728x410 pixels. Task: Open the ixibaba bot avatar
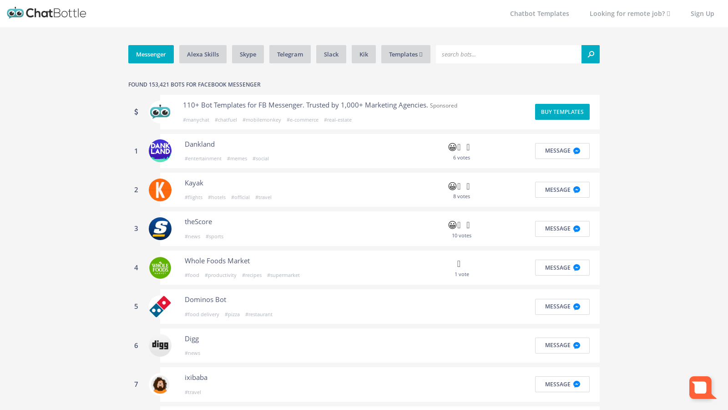160,384
